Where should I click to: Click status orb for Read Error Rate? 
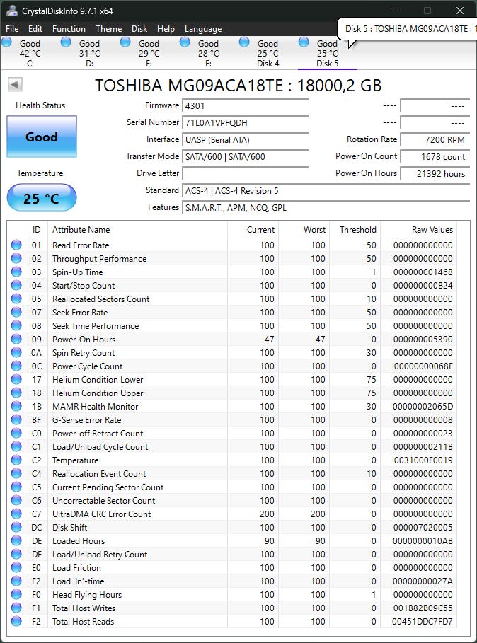[16, 245]
